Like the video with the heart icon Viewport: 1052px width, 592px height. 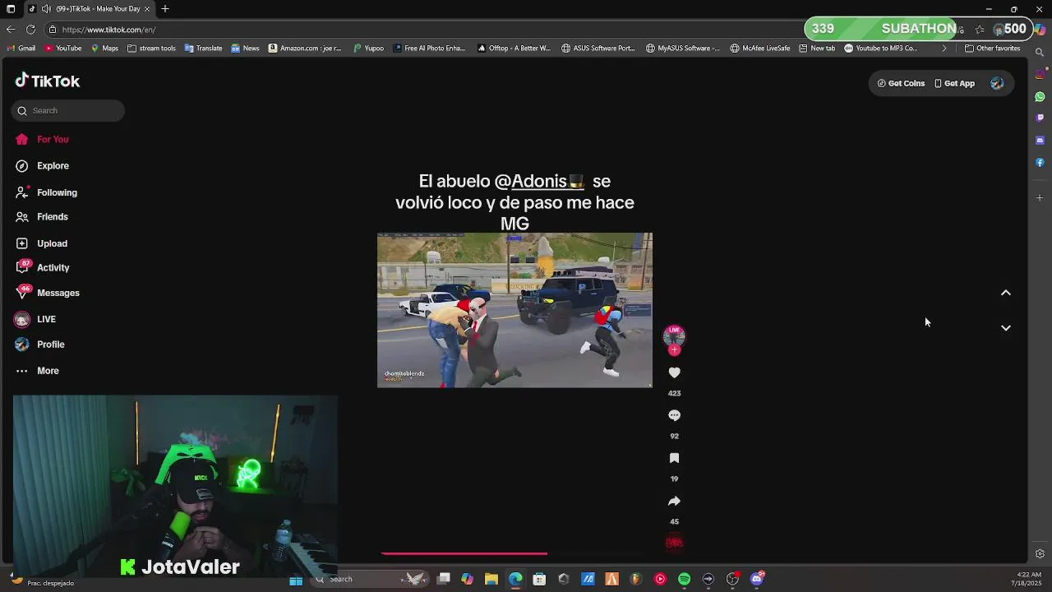click(x=674, y=372)
